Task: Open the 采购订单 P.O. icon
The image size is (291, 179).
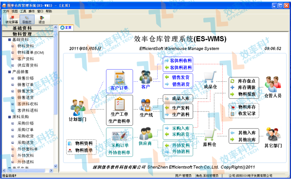Action: tap(119, 136)
